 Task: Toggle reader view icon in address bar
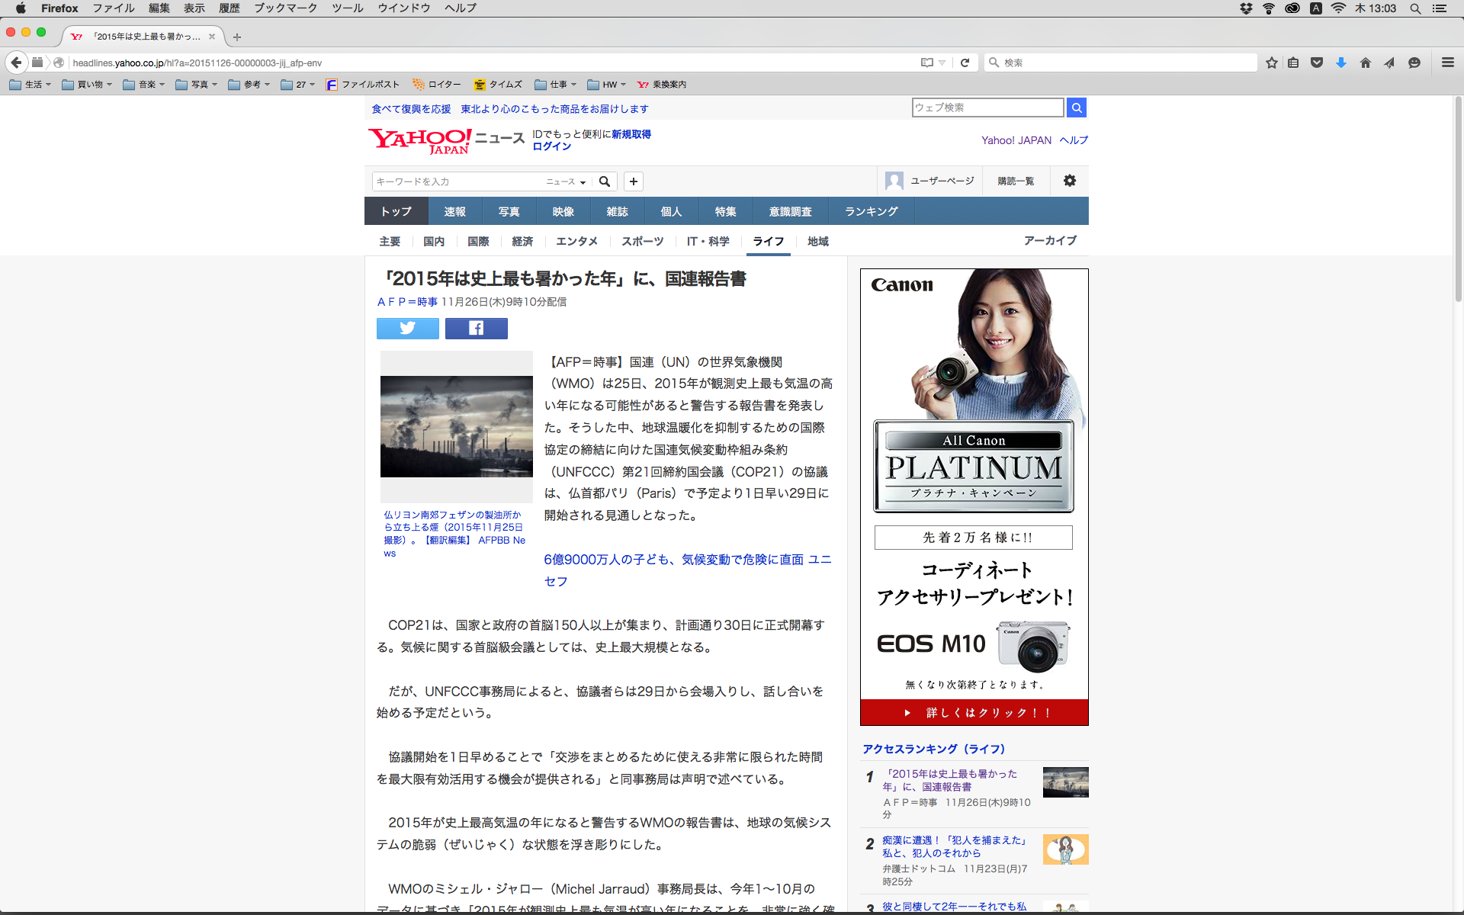coord(927,63)
